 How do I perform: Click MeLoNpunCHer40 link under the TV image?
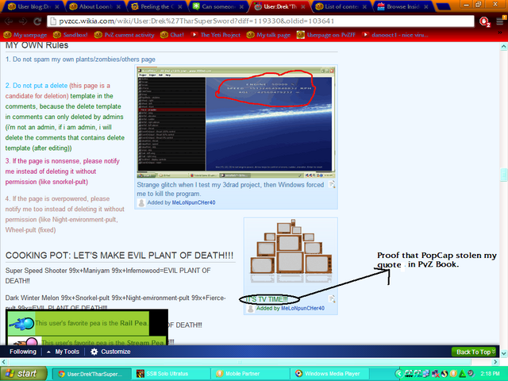click(x=302, y=308)
